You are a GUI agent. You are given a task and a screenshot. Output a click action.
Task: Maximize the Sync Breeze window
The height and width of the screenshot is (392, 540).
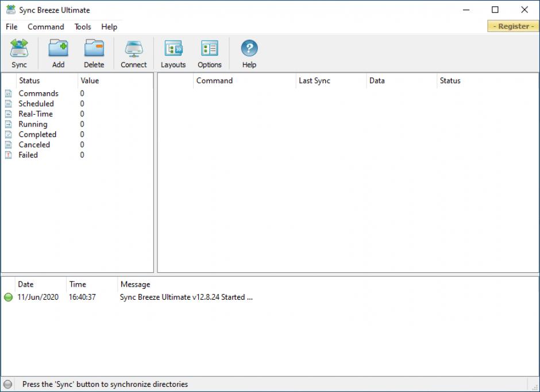(495, 10)
